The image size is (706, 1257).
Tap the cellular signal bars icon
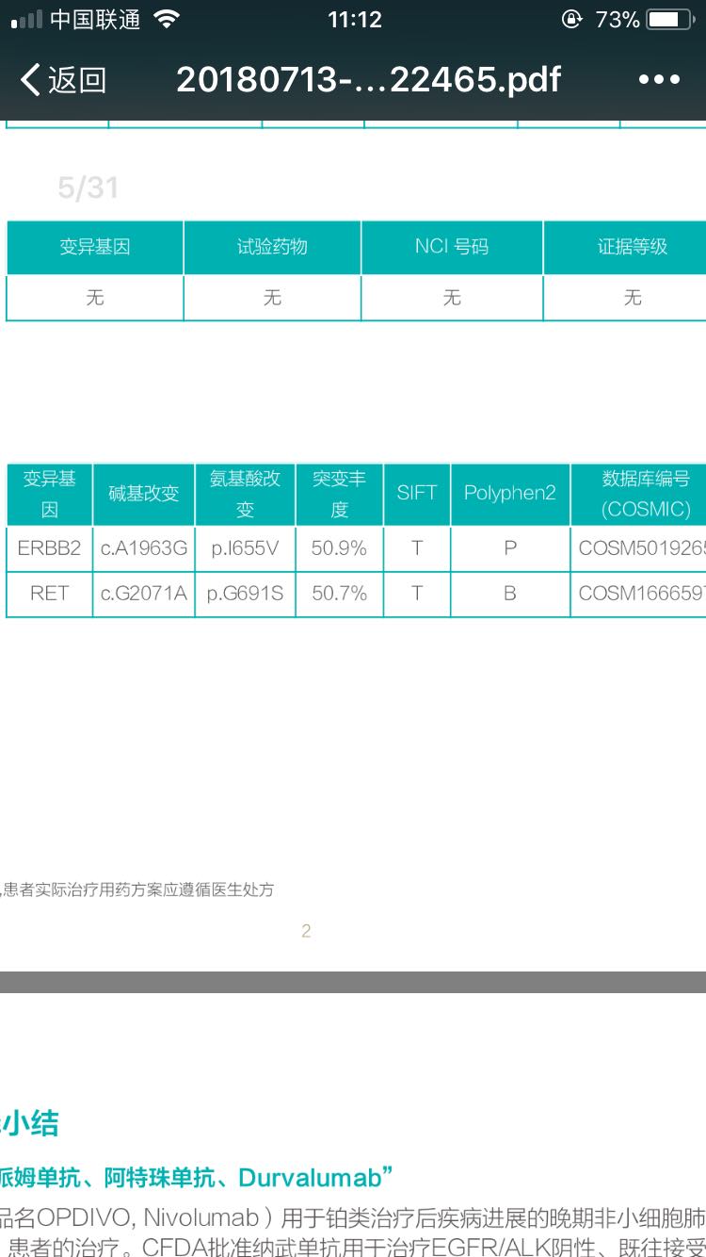[26, 20]
